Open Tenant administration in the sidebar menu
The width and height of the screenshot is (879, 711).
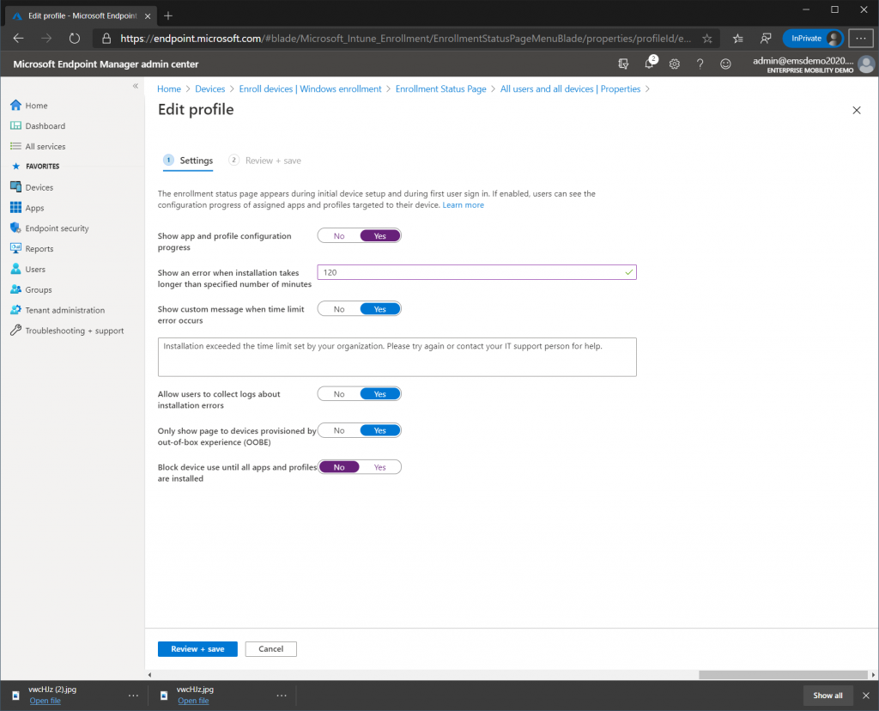point(65,310)
